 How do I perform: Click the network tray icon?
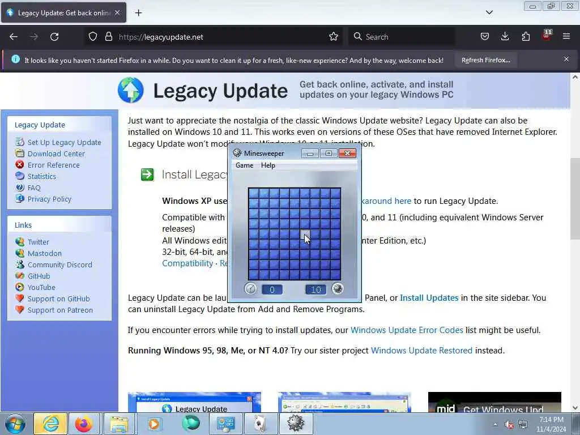coord(523,425)
